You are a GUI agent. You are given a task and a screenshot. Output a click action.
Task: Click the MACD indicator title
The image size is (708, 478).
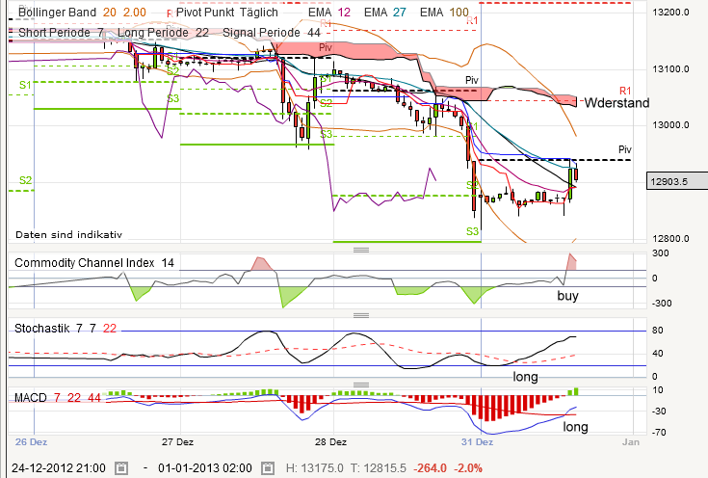tap(31, 397)
